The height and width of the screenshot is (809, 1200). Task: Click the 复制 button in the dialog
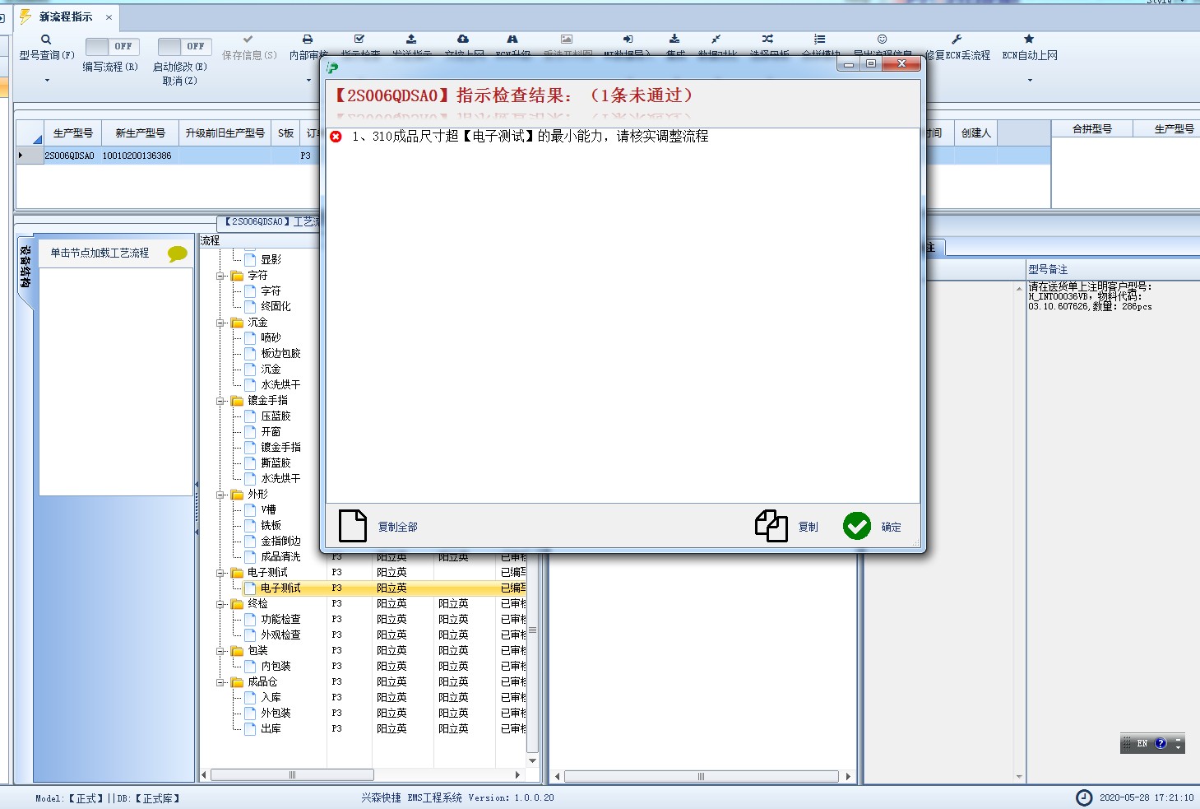click(x=787, y=526)
